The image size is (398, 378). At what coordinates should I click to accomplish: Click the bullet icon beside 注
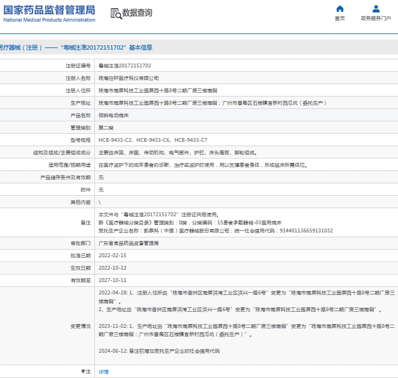tap(83, 372)
